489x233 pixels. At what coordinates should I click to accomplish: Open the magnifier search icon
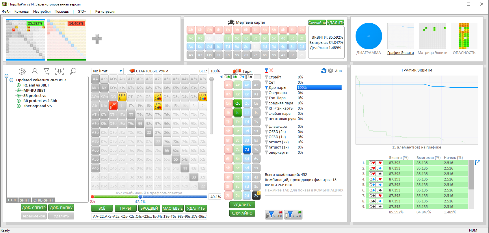pos(73,71)
